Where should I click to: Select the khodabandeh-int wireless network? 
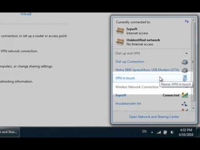click(x=152, y=103)
